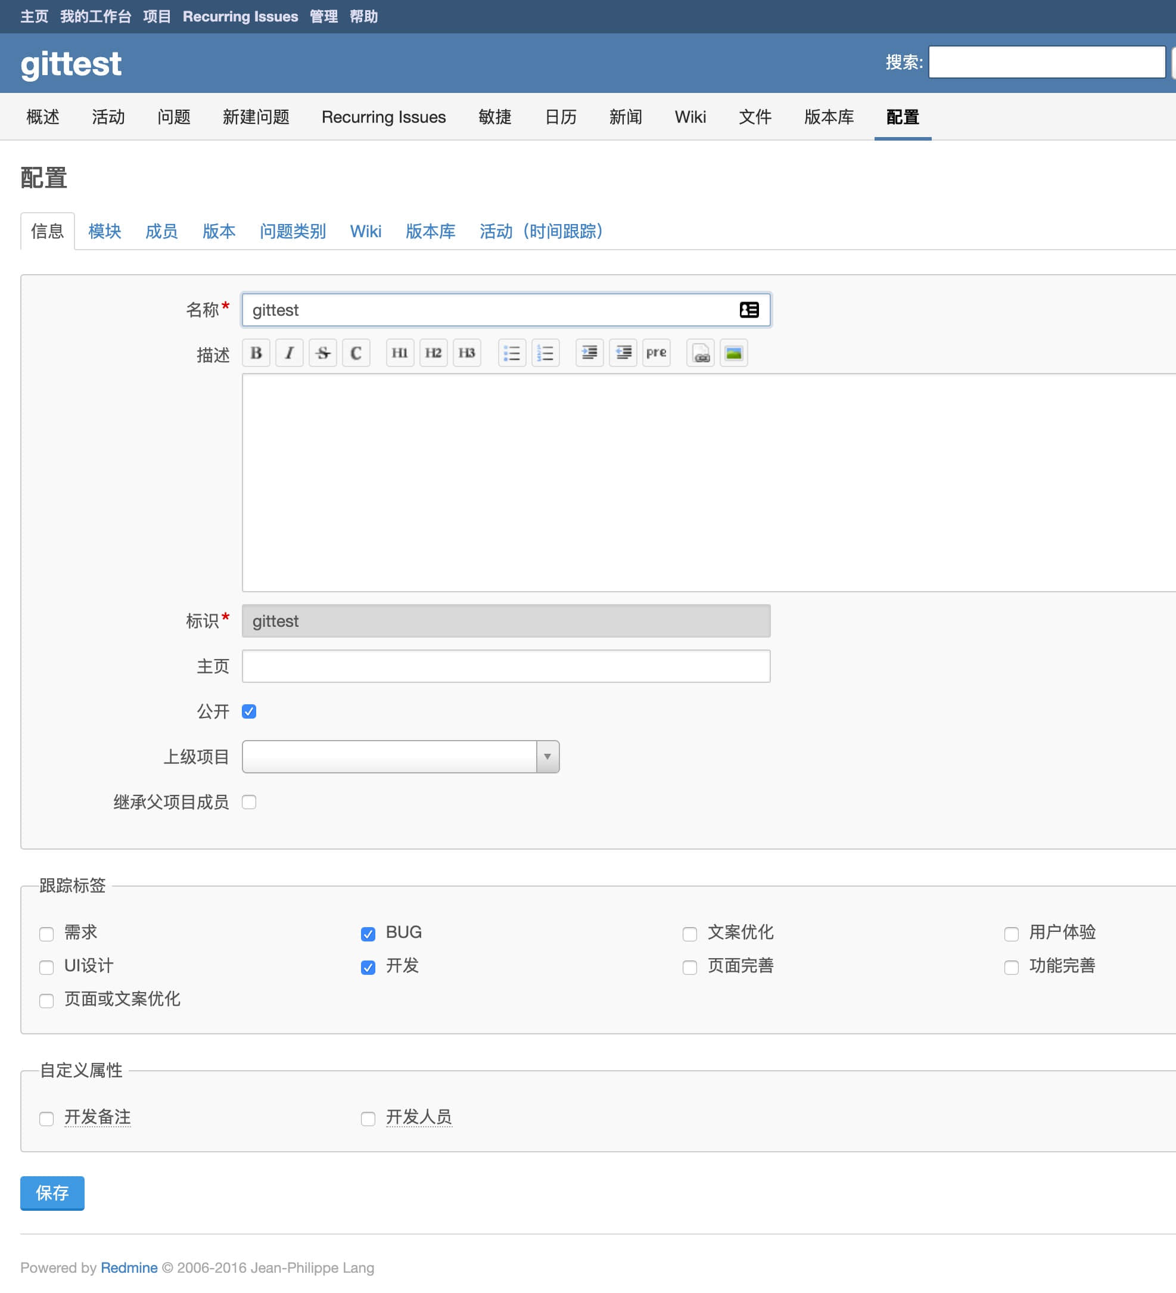Open the Redmine link in the footer

pyautogui.click(x=128, y=1267)
